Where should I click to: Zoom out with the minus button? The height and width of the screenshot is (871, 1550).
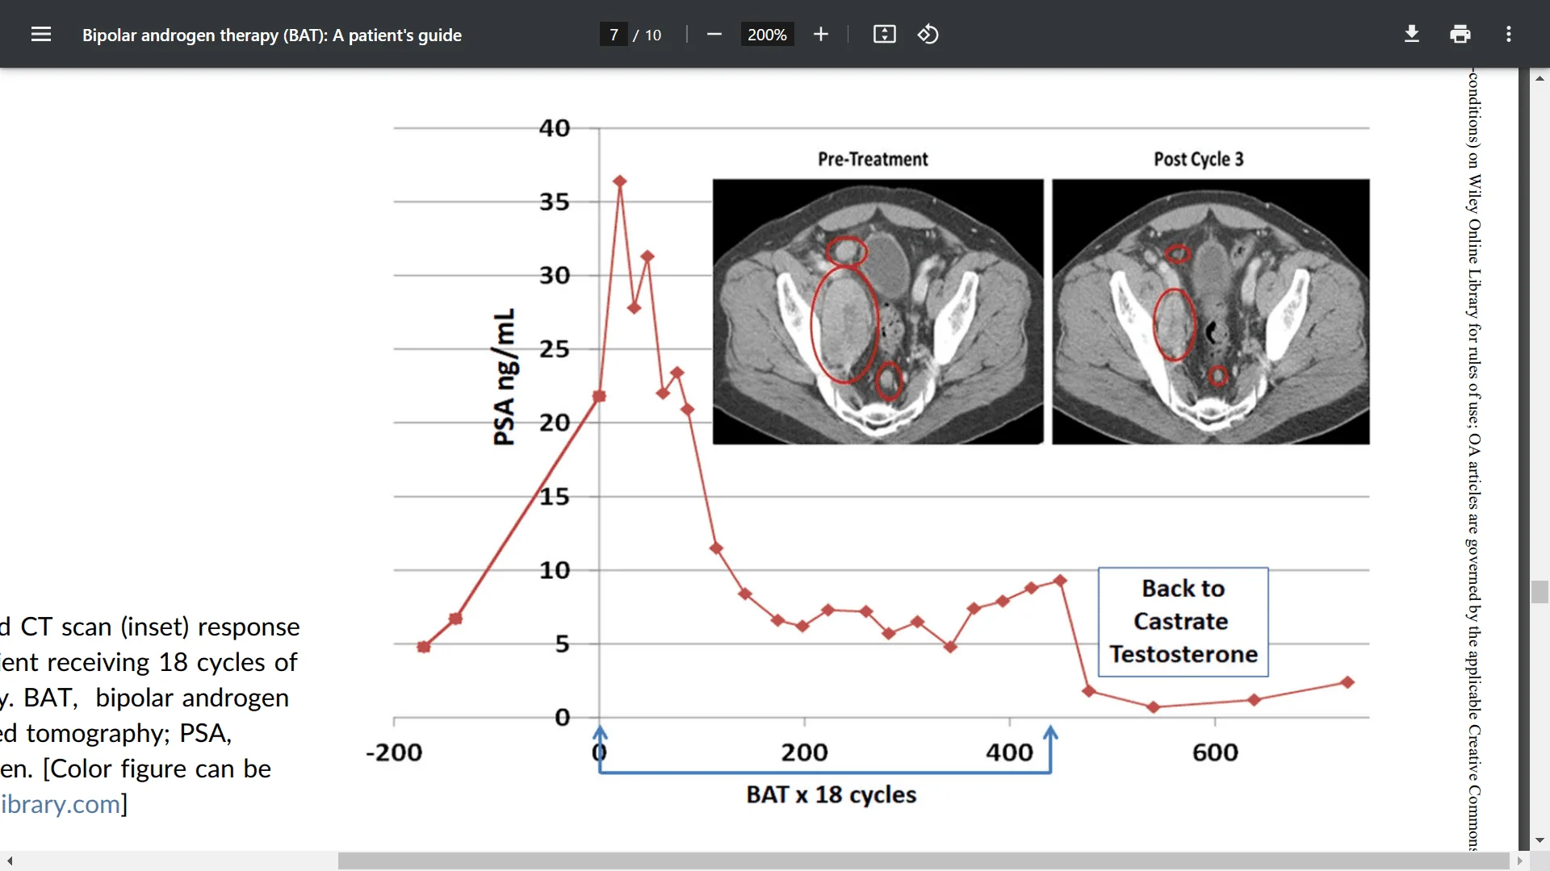point(714,35)
